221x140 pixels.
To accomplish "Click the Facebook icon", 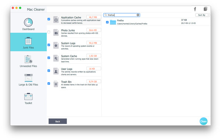I will pos(195,9).
